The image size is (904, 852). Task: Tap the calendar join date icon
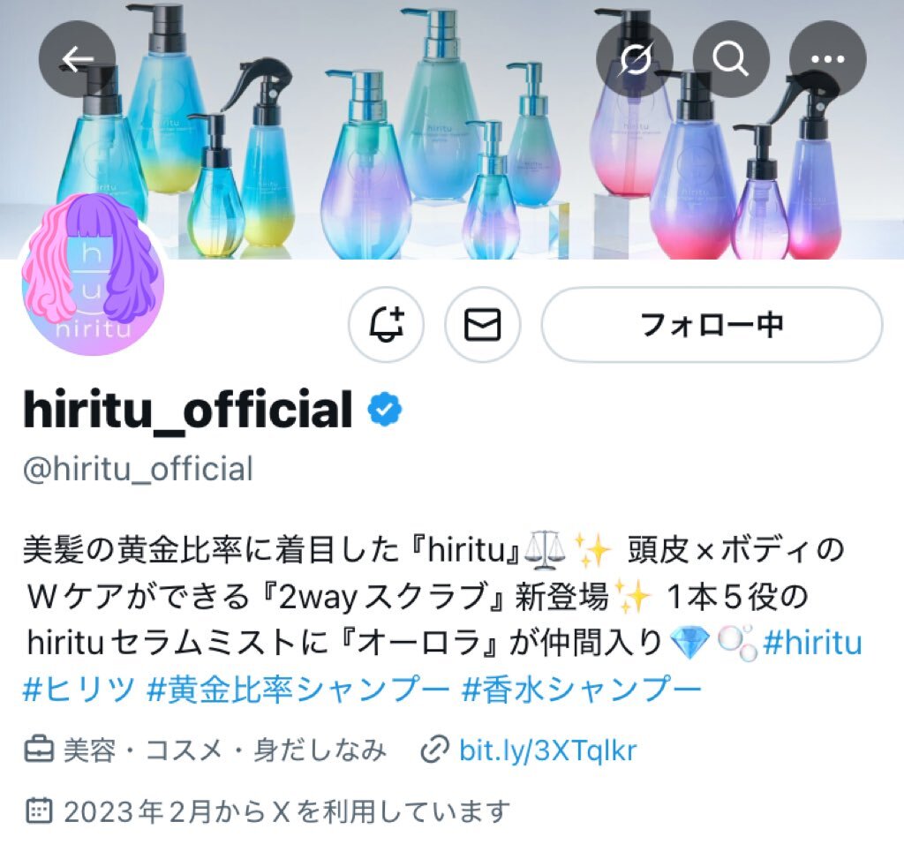click(x=39, y=811)
